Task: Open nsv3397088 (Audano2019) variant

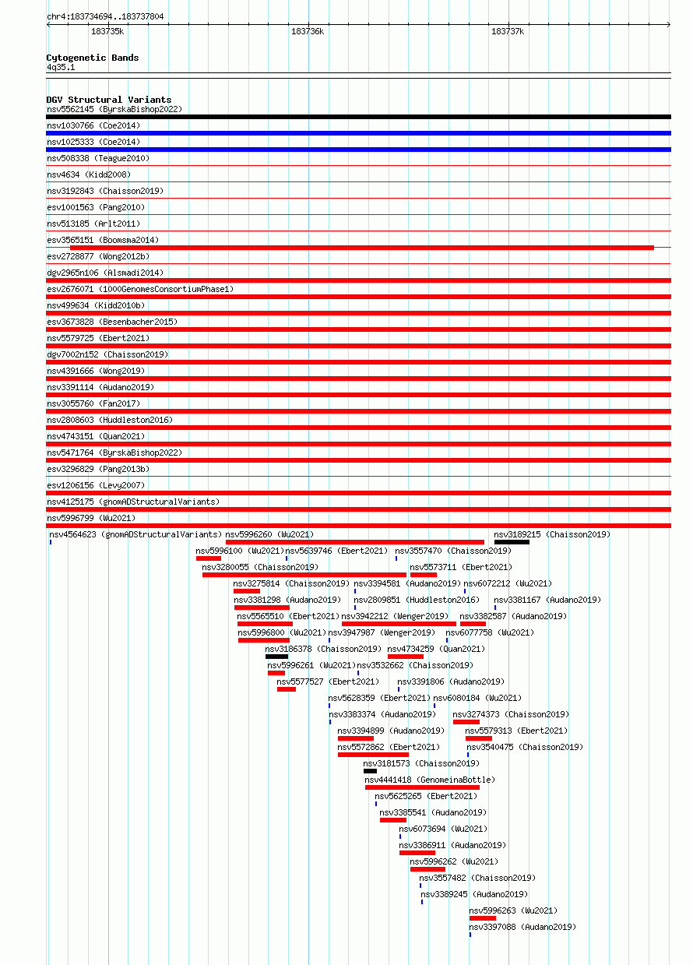Action: [522, 928]
